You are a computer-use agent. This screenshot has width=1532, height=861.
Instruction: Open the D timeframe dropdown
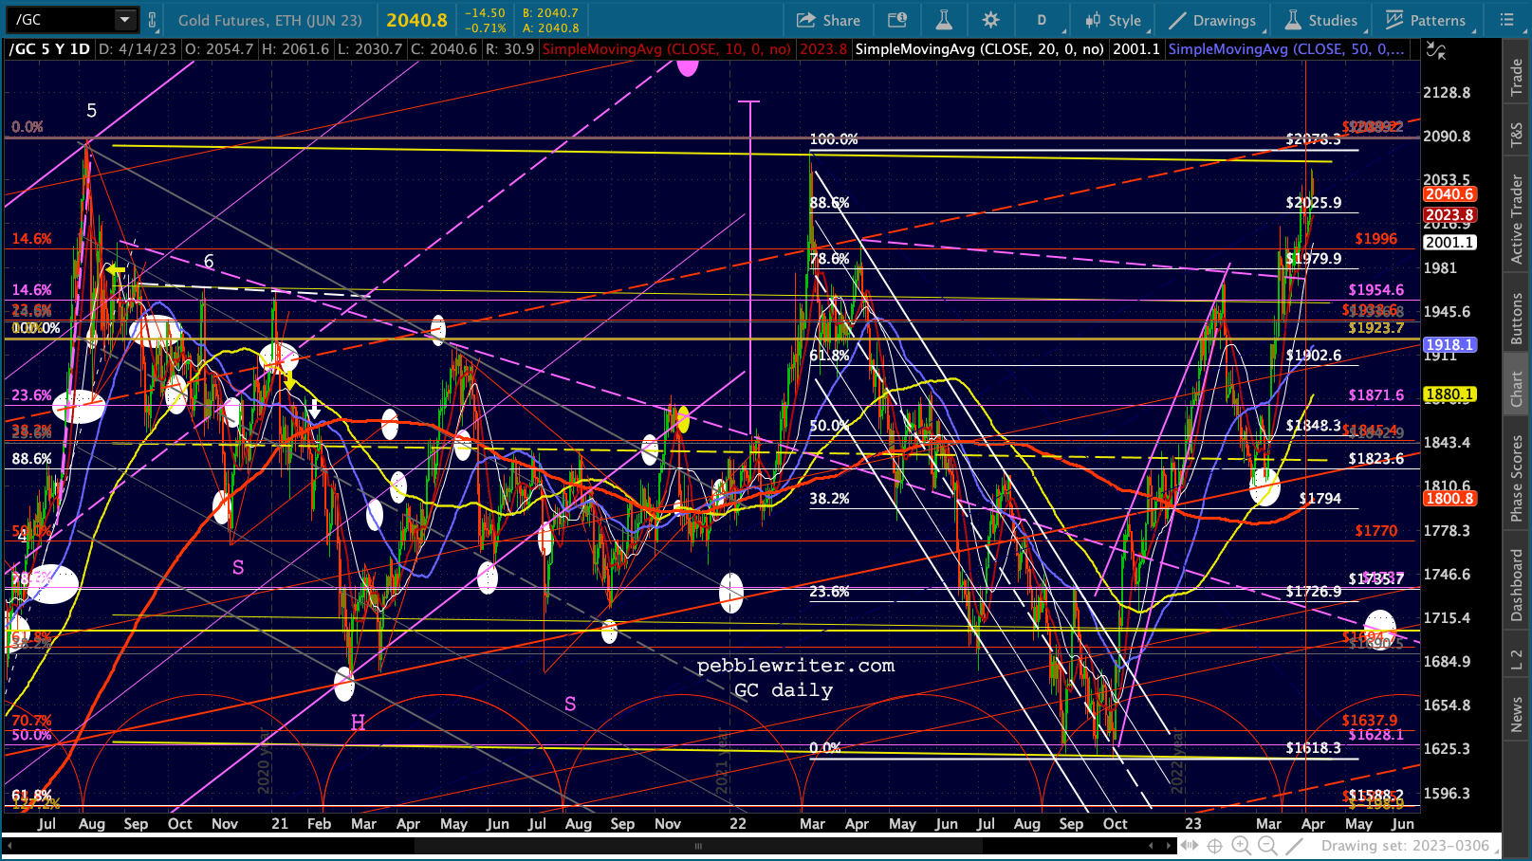[x=1042, y=20]
